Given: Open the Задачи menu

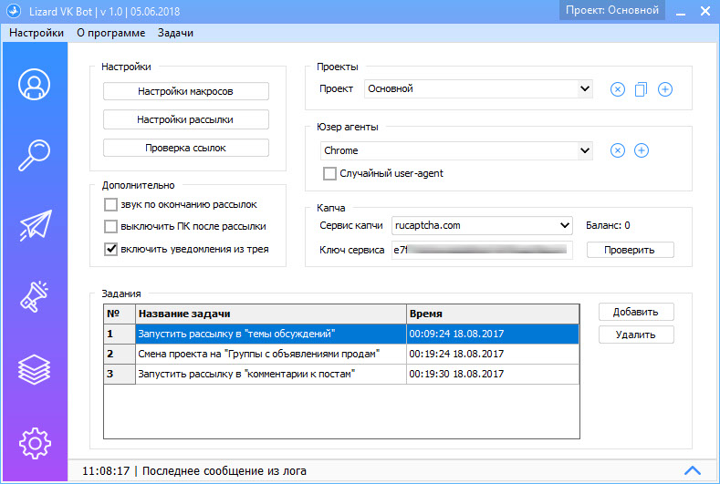Looking at the screenshot, I should [x=174, y=33].
